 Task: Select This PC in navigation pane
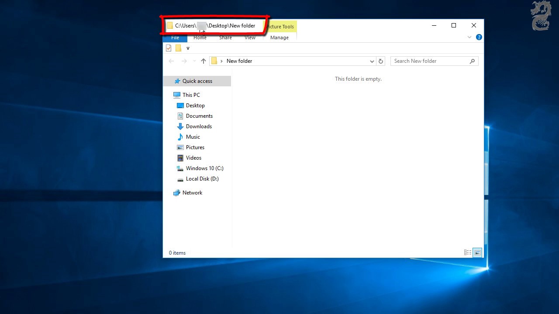click(191, 95)
